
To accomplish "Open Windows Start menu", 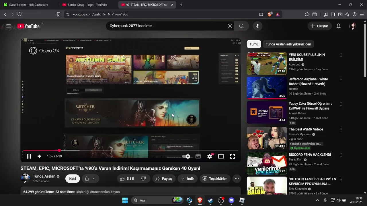I will click(x=125, y=200).
